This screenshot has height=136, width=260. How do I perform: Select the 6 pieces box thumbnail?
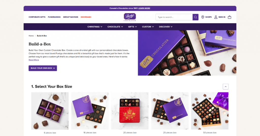coord(50,111)
